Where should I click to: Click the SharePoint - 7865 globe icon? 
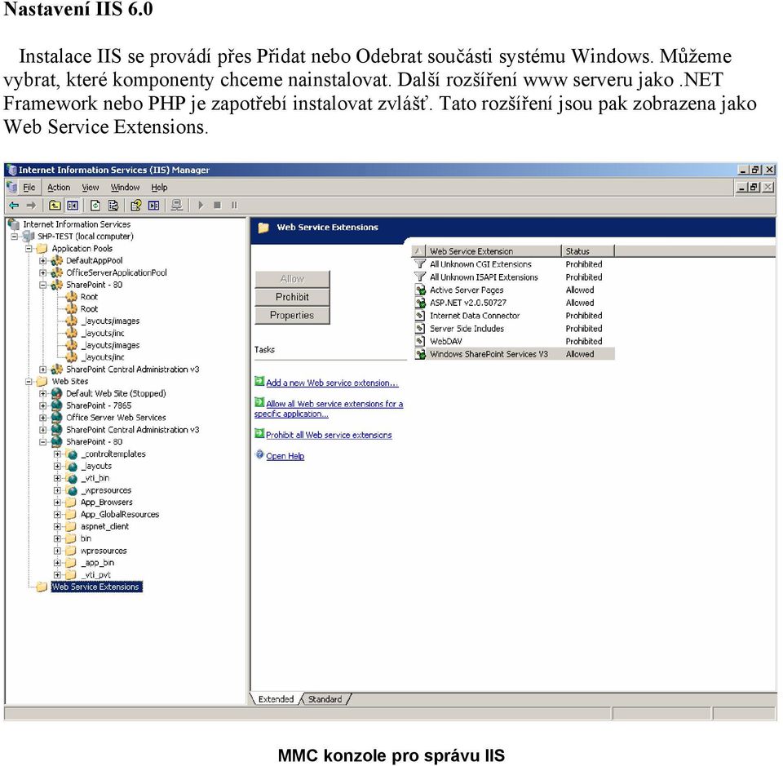57,405
